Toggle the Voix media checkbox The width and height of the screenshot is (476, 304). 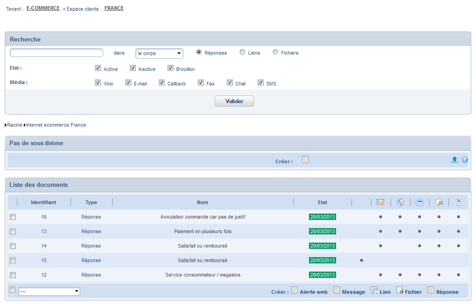98,83
